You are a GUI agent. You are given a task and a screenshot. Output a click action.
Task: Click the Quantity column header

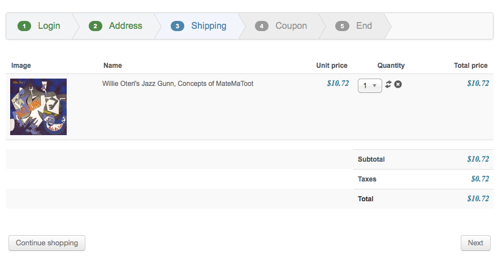click(x=391, y=66)
